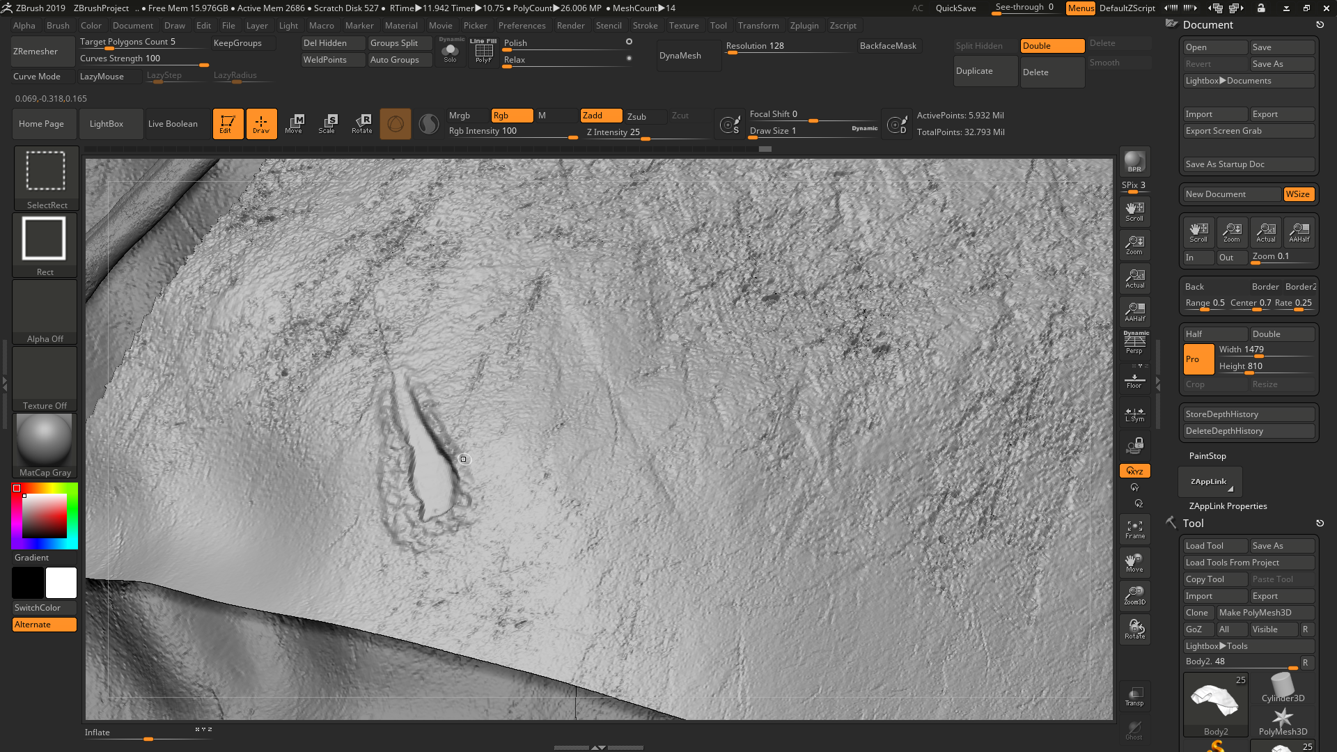Toggle the XYZ rotation button
Image resolution: width=1337 pixels, height=752 pixels.
coord(1134,471)
